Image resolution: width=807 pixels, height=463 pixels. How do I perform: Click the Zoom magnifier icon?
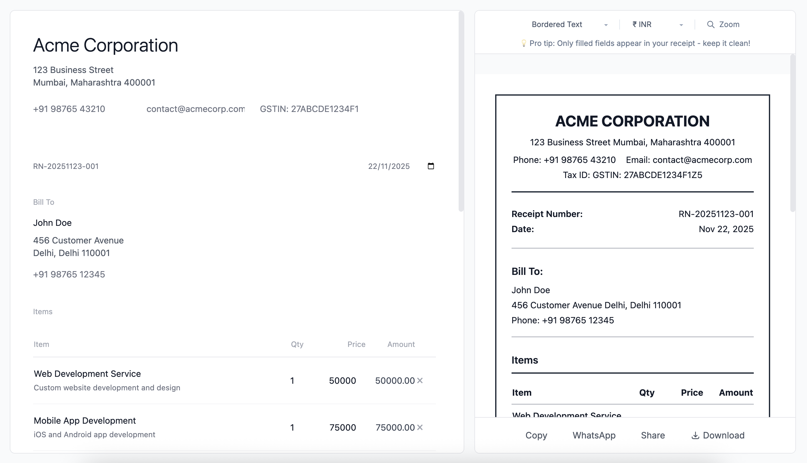tap(711, 24)
